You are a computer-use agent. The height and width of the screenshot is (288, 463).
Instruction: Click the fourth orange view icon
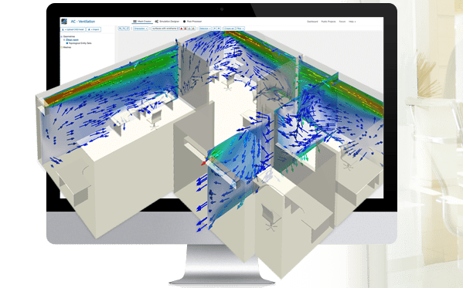pos(193,29)
